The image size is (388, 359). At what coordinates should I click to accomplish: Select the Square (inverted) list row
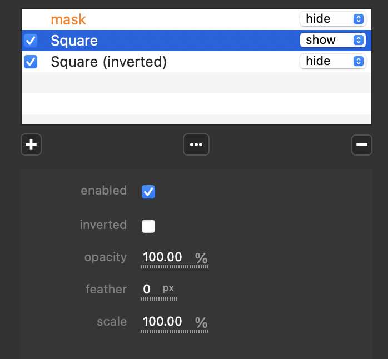point(222,62)
